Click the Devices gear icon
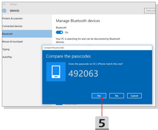158x130 pixels. click(4, 11)
